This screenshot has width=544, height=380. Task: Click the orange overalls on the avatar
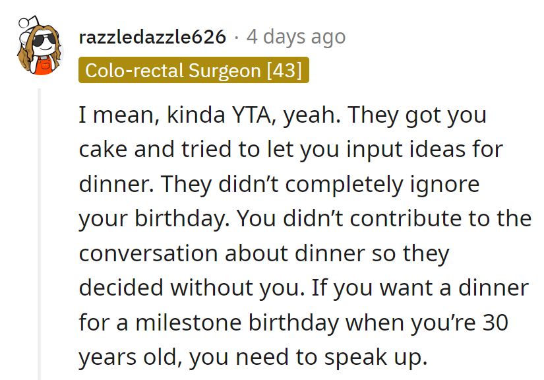(43, 66)
